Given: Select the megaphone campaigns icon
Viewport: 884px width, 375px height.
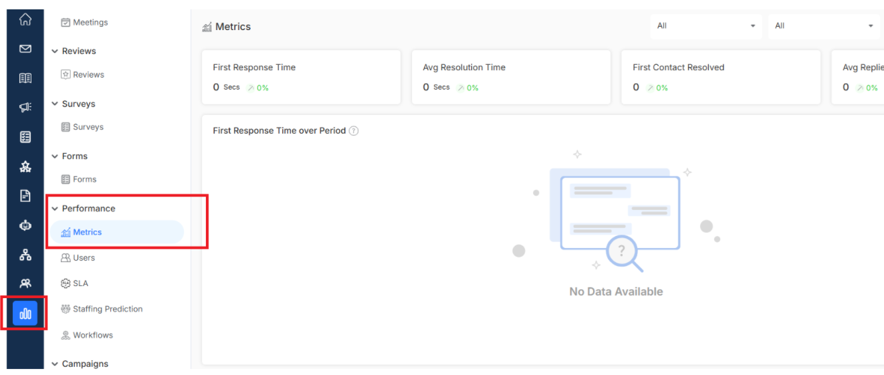Looking at the screenshot, I should (x=25, y=108).
